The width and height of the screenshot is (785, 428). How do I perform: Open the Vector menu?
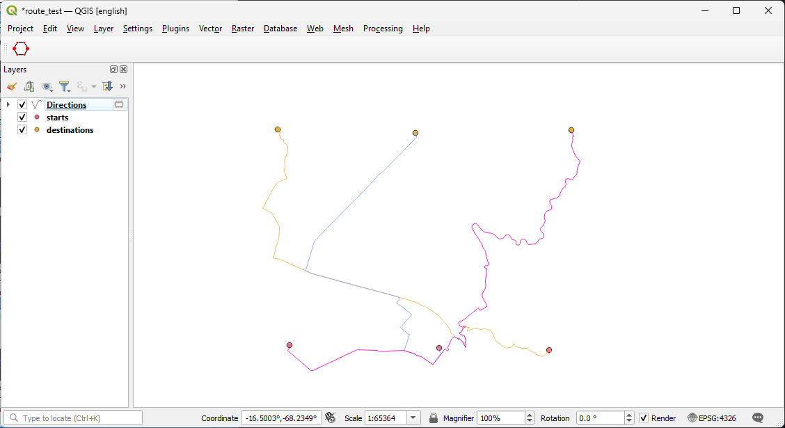click(210, 29)
